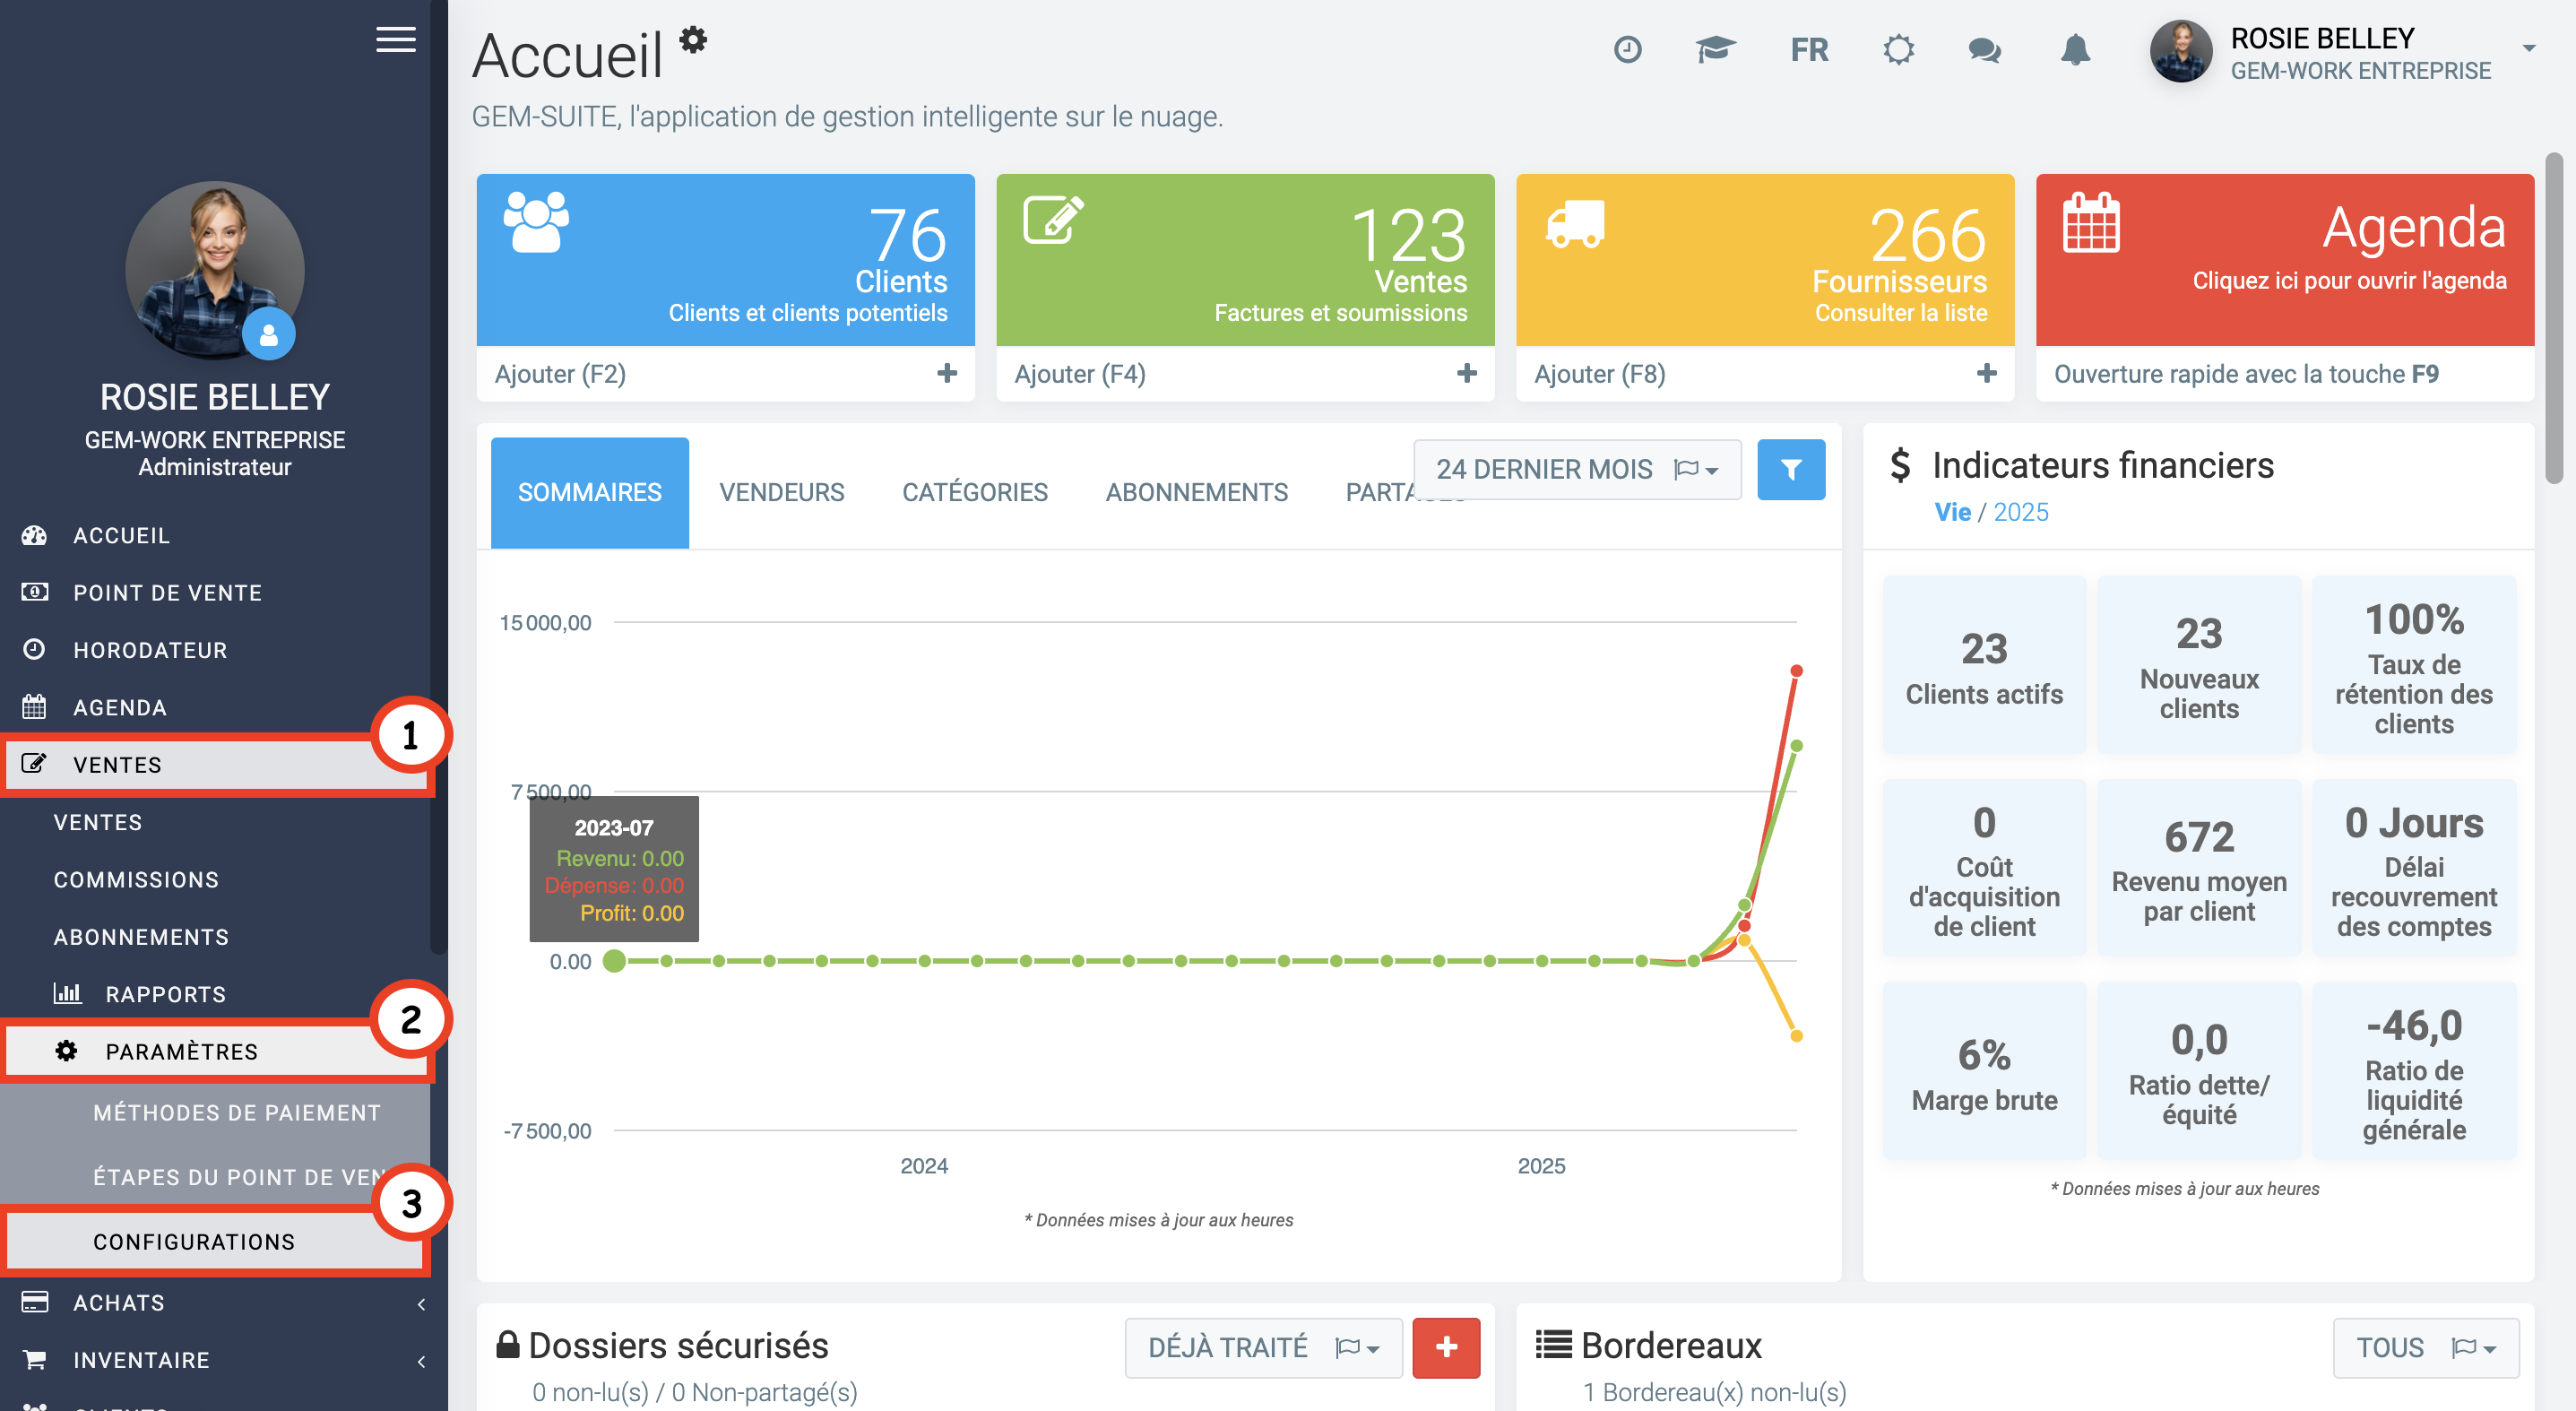The height and width of the screenshot is (1411, 2576).
Task: Open the chat messages icon
Action: coord(1984,49)
